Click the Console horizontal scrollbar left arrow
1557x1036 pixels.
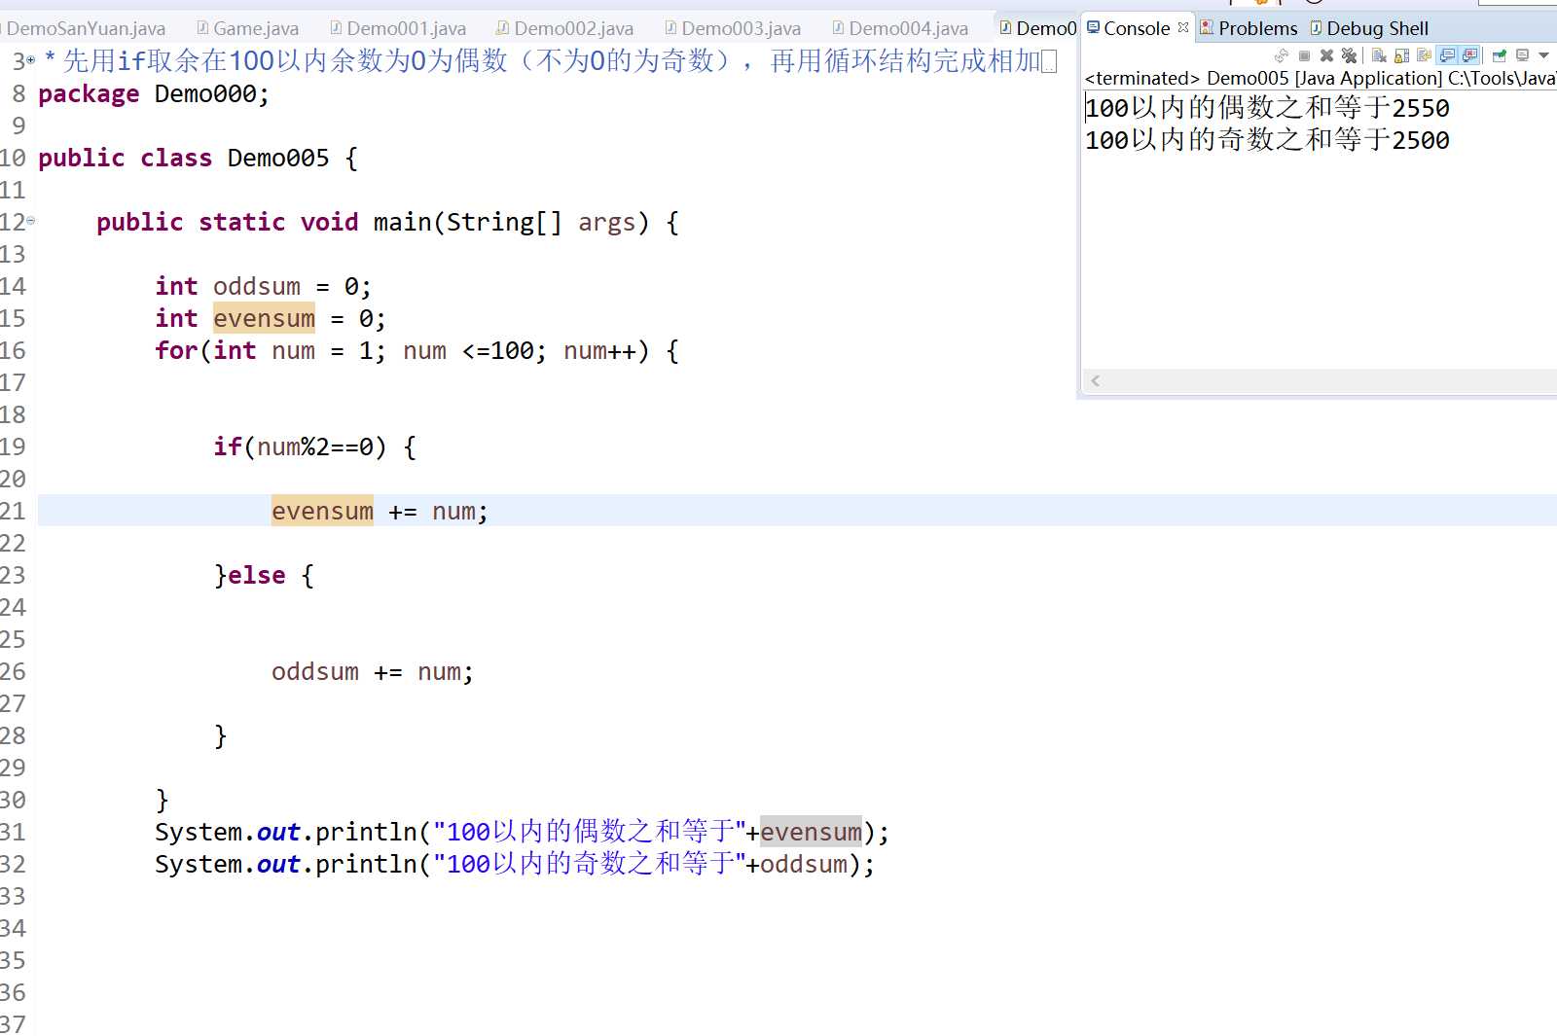(x=1096, y=380)
